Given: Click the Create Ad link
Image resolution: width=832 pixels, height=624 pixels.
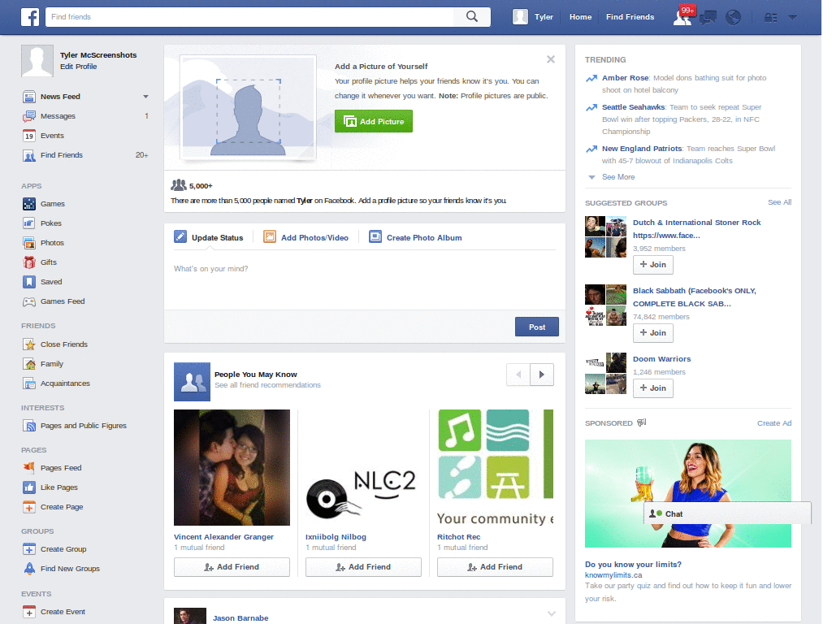Looking at the screenshot, I should [x=774, y=423].
